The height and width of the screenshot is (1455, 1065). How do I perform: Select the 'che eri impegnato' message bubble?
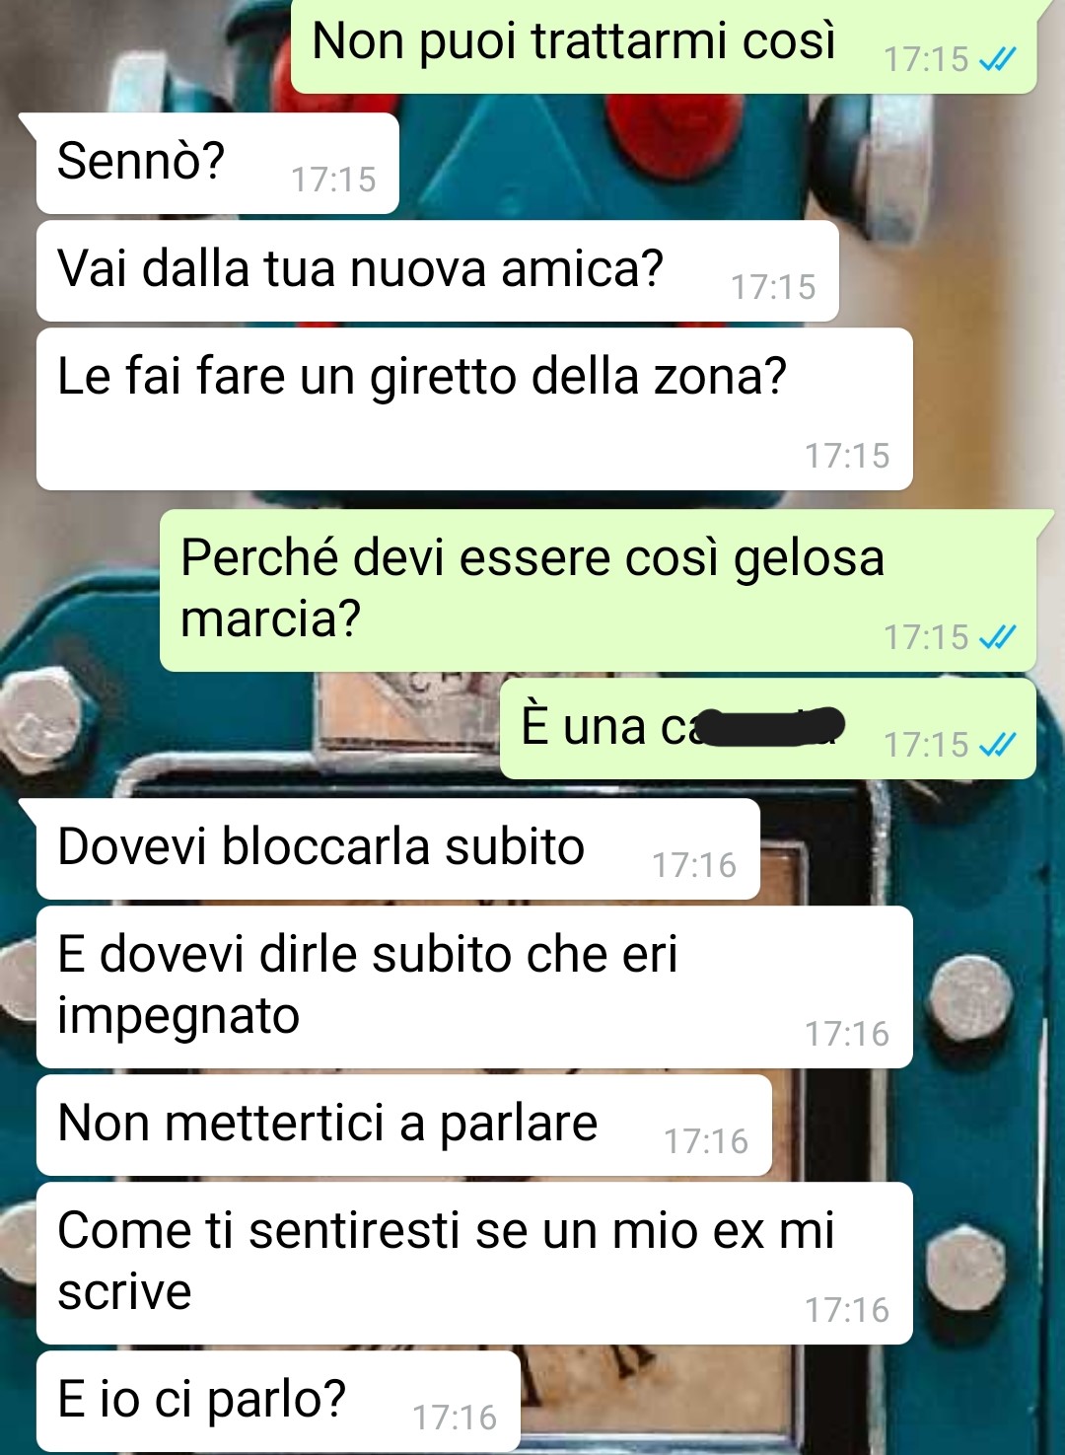(x=474, y=986)
